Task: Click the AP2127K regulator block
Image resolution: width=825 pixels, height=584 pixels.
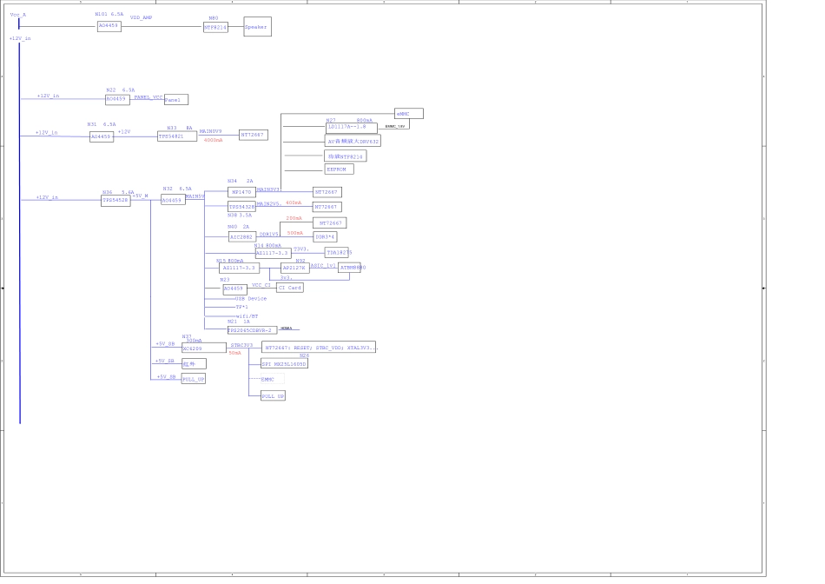Action: pyautogui.click(x=294, y=269)
